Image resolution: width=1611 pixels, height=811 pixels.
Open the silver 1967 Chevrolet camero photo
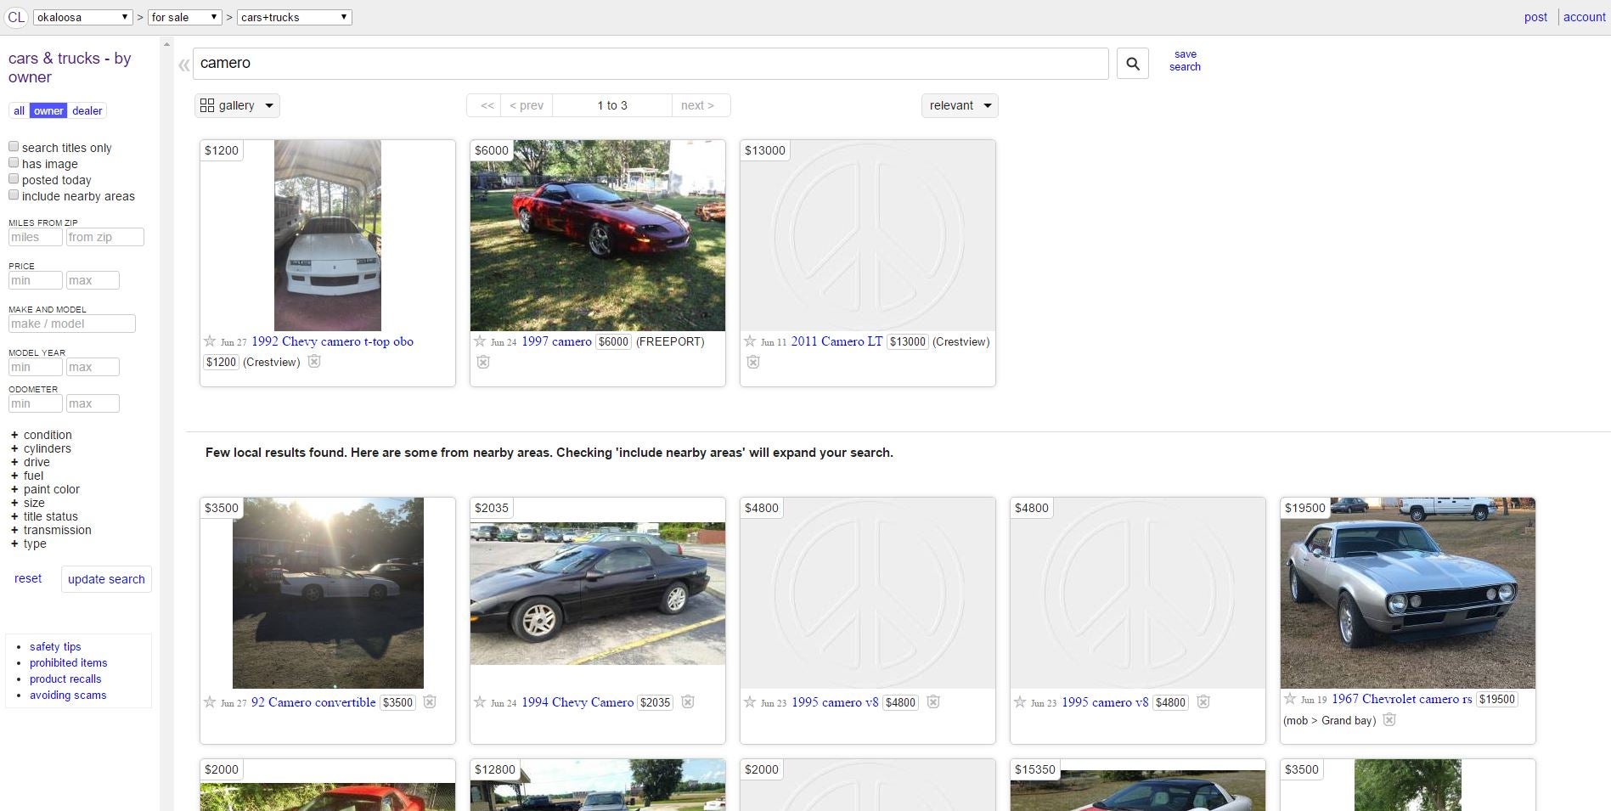[x=1408, y=593]
